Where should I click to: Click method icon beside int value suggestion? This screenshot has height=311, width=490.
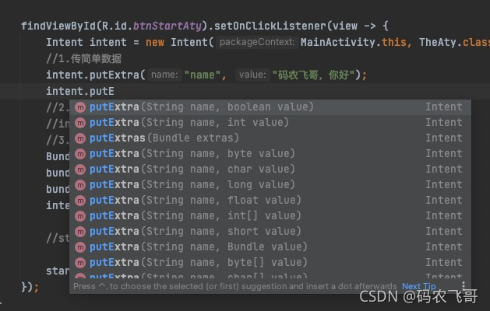pos(80,123)
